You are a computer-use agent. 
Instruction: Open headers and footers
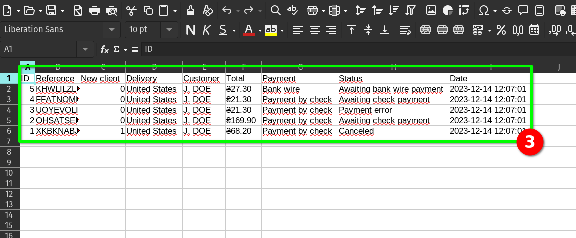click(539, 11)
